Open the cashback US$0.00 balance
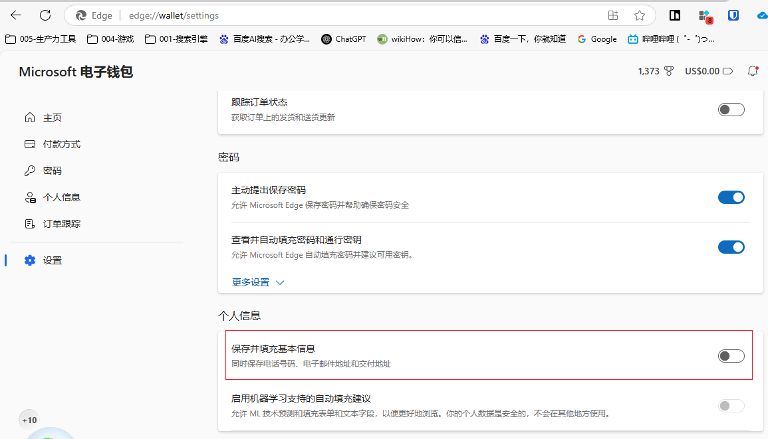 pyautogui.click(x=709, y=72)
